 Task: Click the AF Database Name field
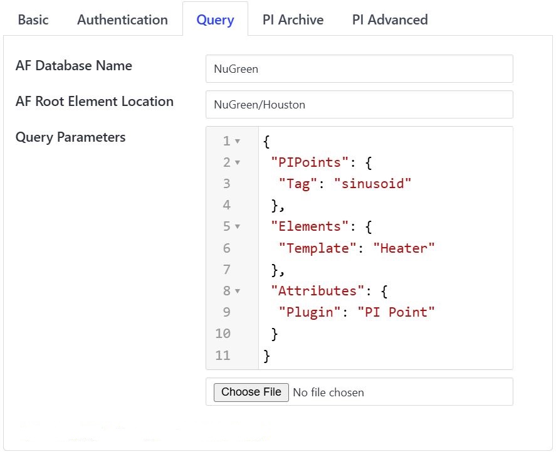pos(359,69)
